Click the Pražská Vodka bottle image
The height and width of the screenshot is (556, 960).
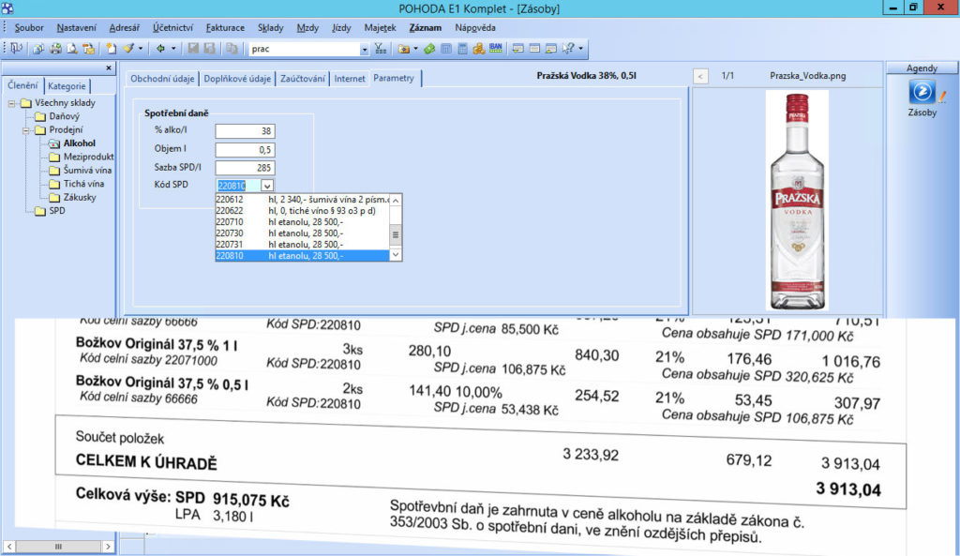click(797, 201)
